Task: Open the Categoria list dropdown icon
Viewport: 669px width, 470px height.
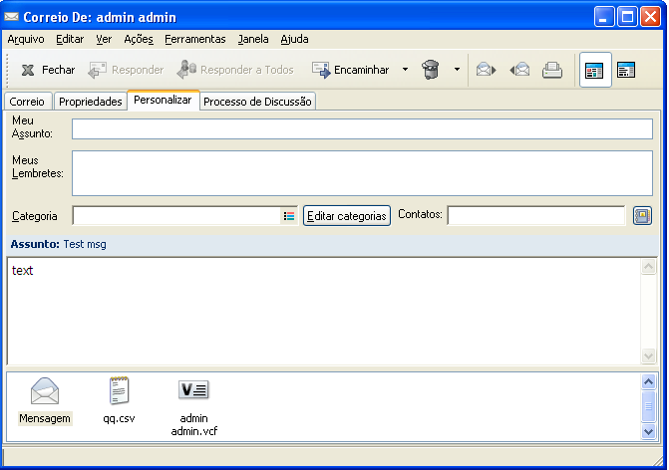Action: tap(289, 216)
